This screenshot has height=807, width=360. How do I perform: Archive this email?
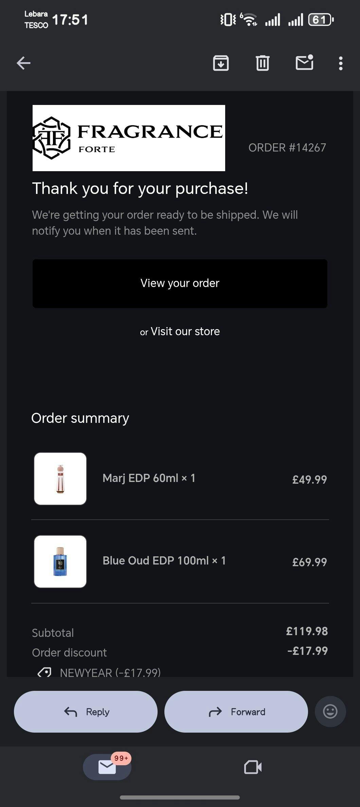pyautogui.click(x=221, y=63)
